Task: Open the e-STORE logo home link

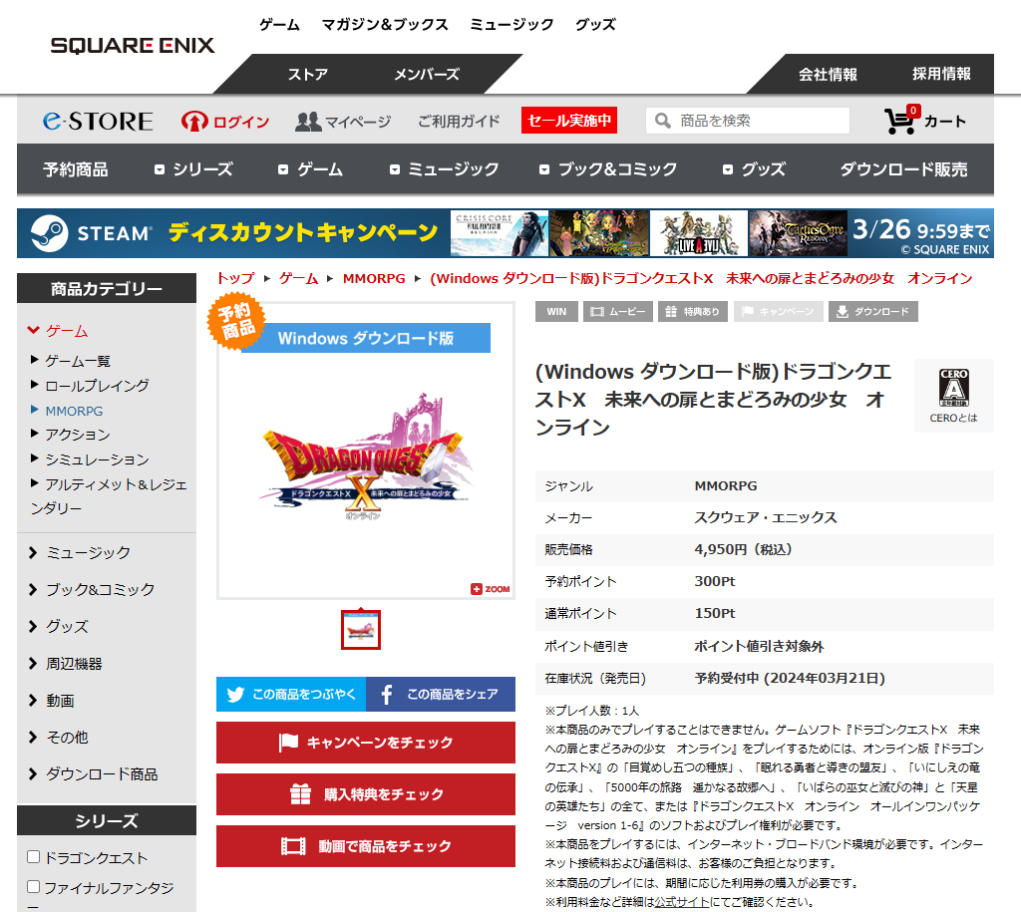Action: tap(98, 121)
